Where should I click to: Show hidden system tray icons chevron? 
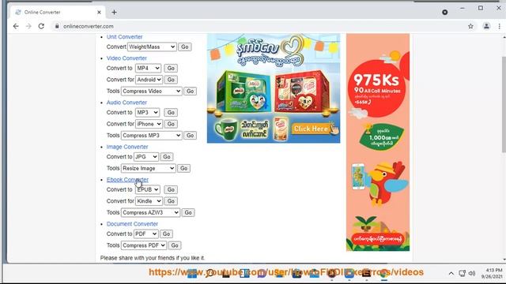click(x=451, y=274)
